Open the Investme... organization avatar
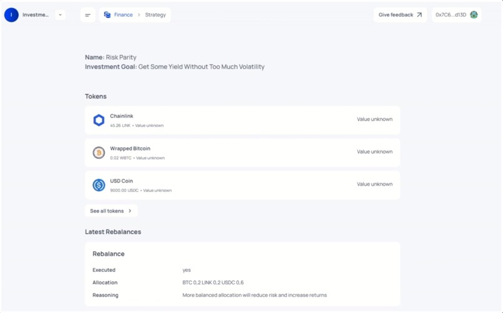 click(x=11, y=15)
